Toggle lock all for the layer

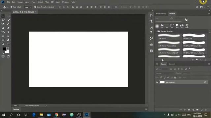click(175, 77)
